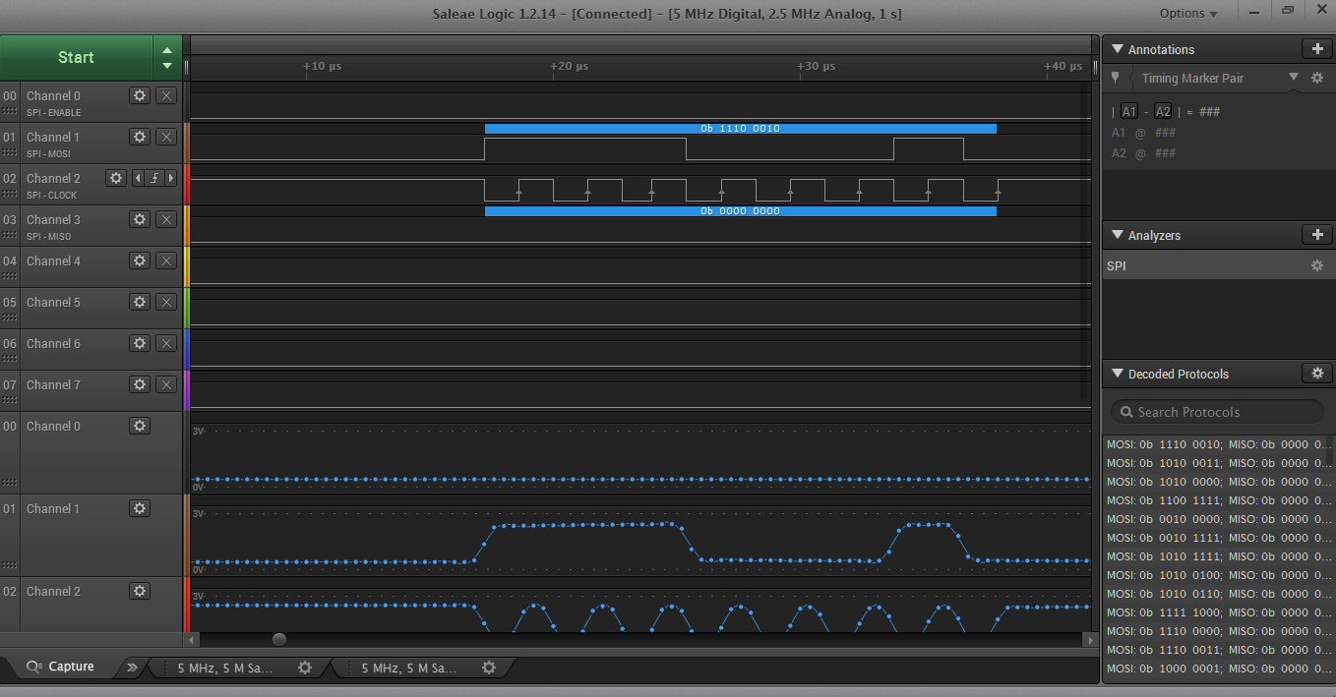Click scroll-right arrow of waveform scrollbar
Screen dimensions: 1336x697
click(x=1089, y=640)
